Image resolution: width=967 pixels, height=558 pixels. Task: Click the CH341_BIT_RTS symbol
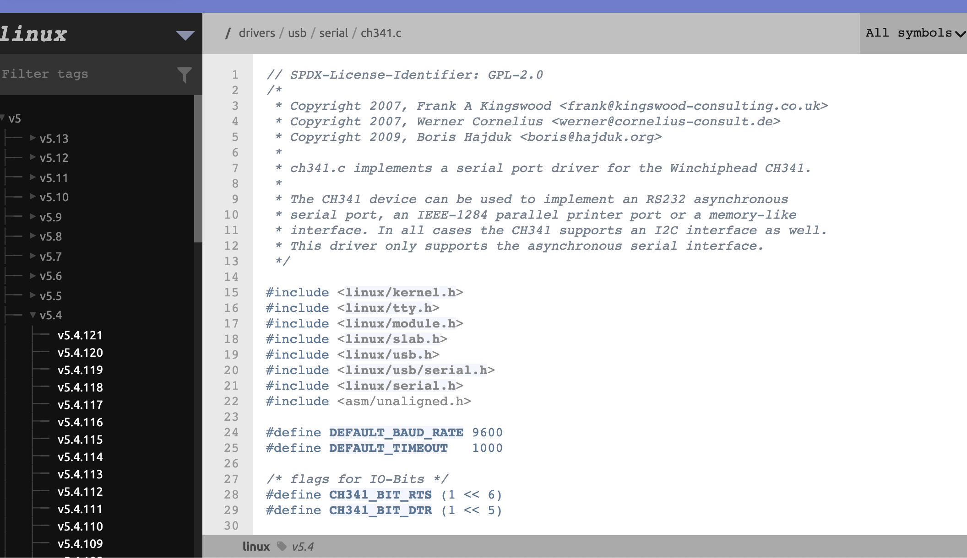[x=380, y=494]
